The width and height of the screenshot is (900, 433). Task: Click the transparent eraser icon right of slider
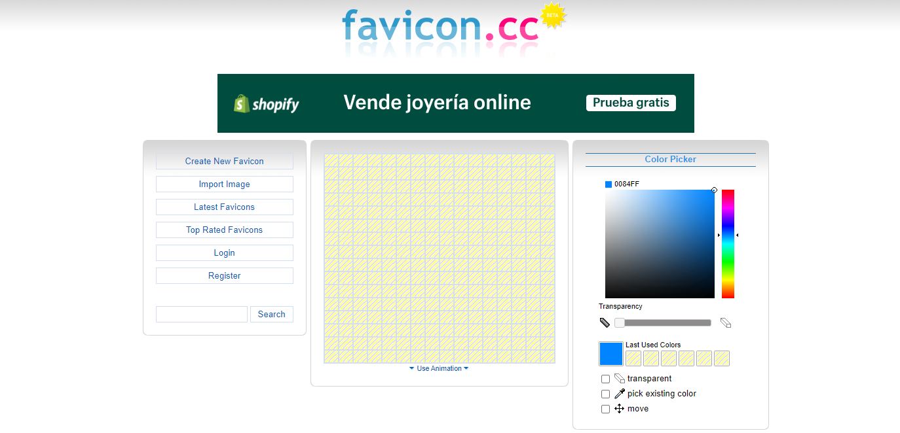pos(725,322)
